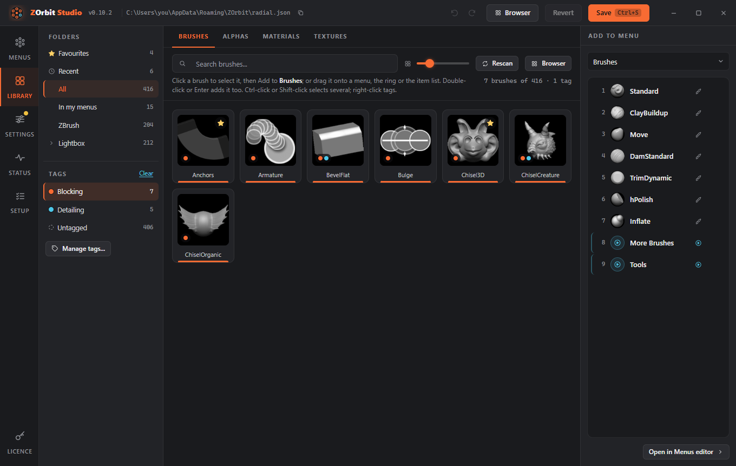Click the Rescan button
The image size is (736, 466).
click(497, 63)
